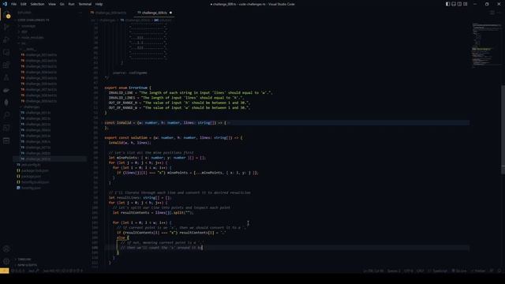505x284 pixels.
Task: Open challenge_001.test.ts in Explorer
Action: pyautogui.click(x=39, y=54)
